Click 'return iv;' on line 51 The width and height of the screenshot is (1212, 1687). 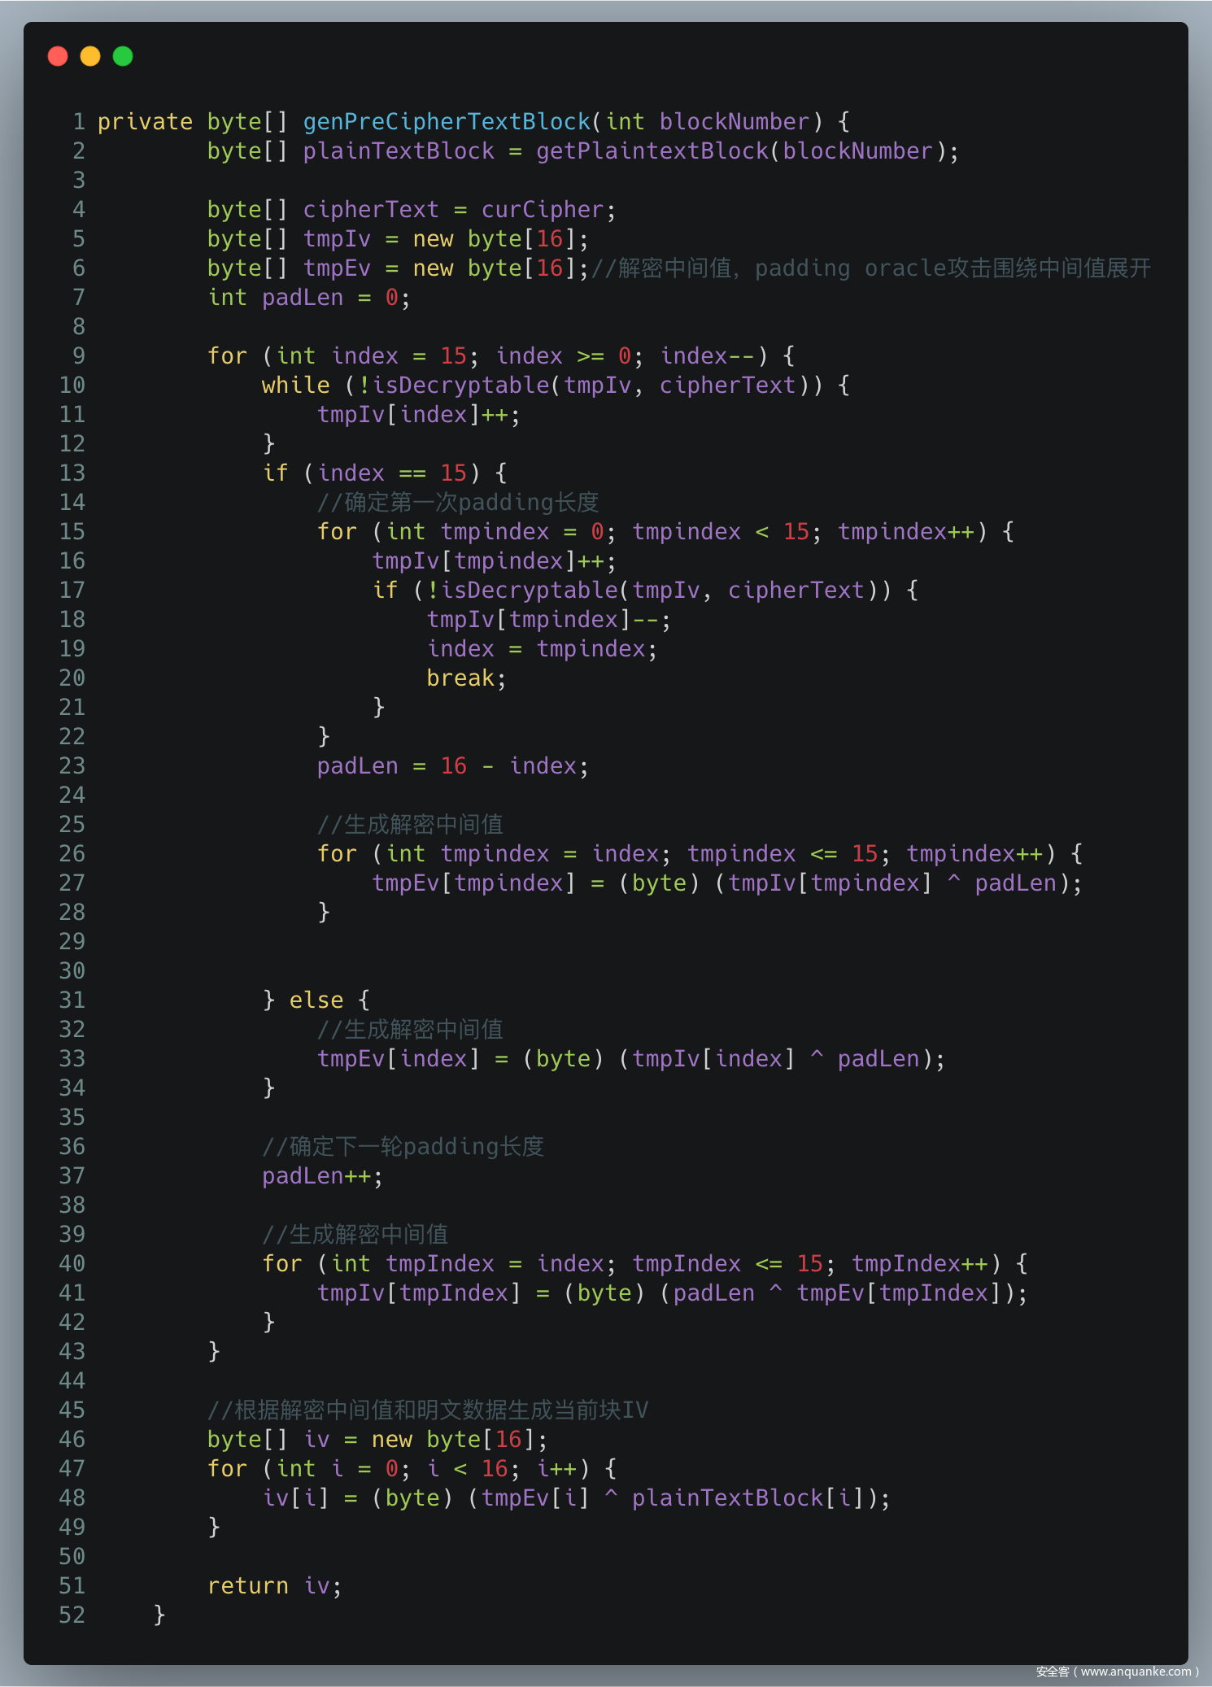275,1586
